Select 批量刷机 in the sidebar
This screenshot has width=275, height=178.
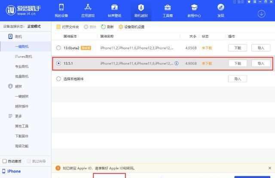[x=22, y=76]
